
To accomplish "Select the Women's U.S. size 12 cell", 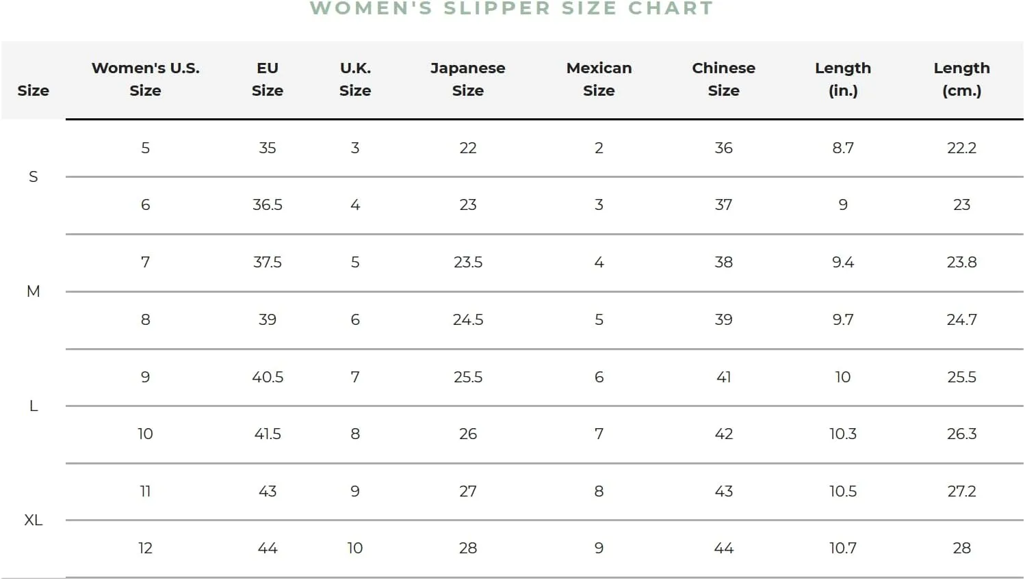I will pyautogui.click(x=145, y=549).
